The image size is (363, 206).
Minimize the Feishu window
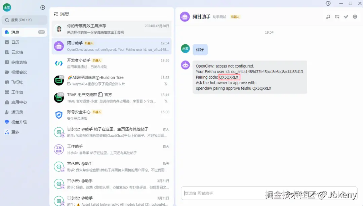pos(341,3)
